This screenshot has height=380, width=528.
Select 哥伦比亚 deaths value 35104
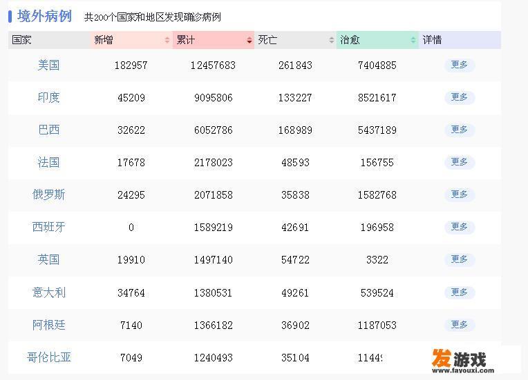[295, 357]
